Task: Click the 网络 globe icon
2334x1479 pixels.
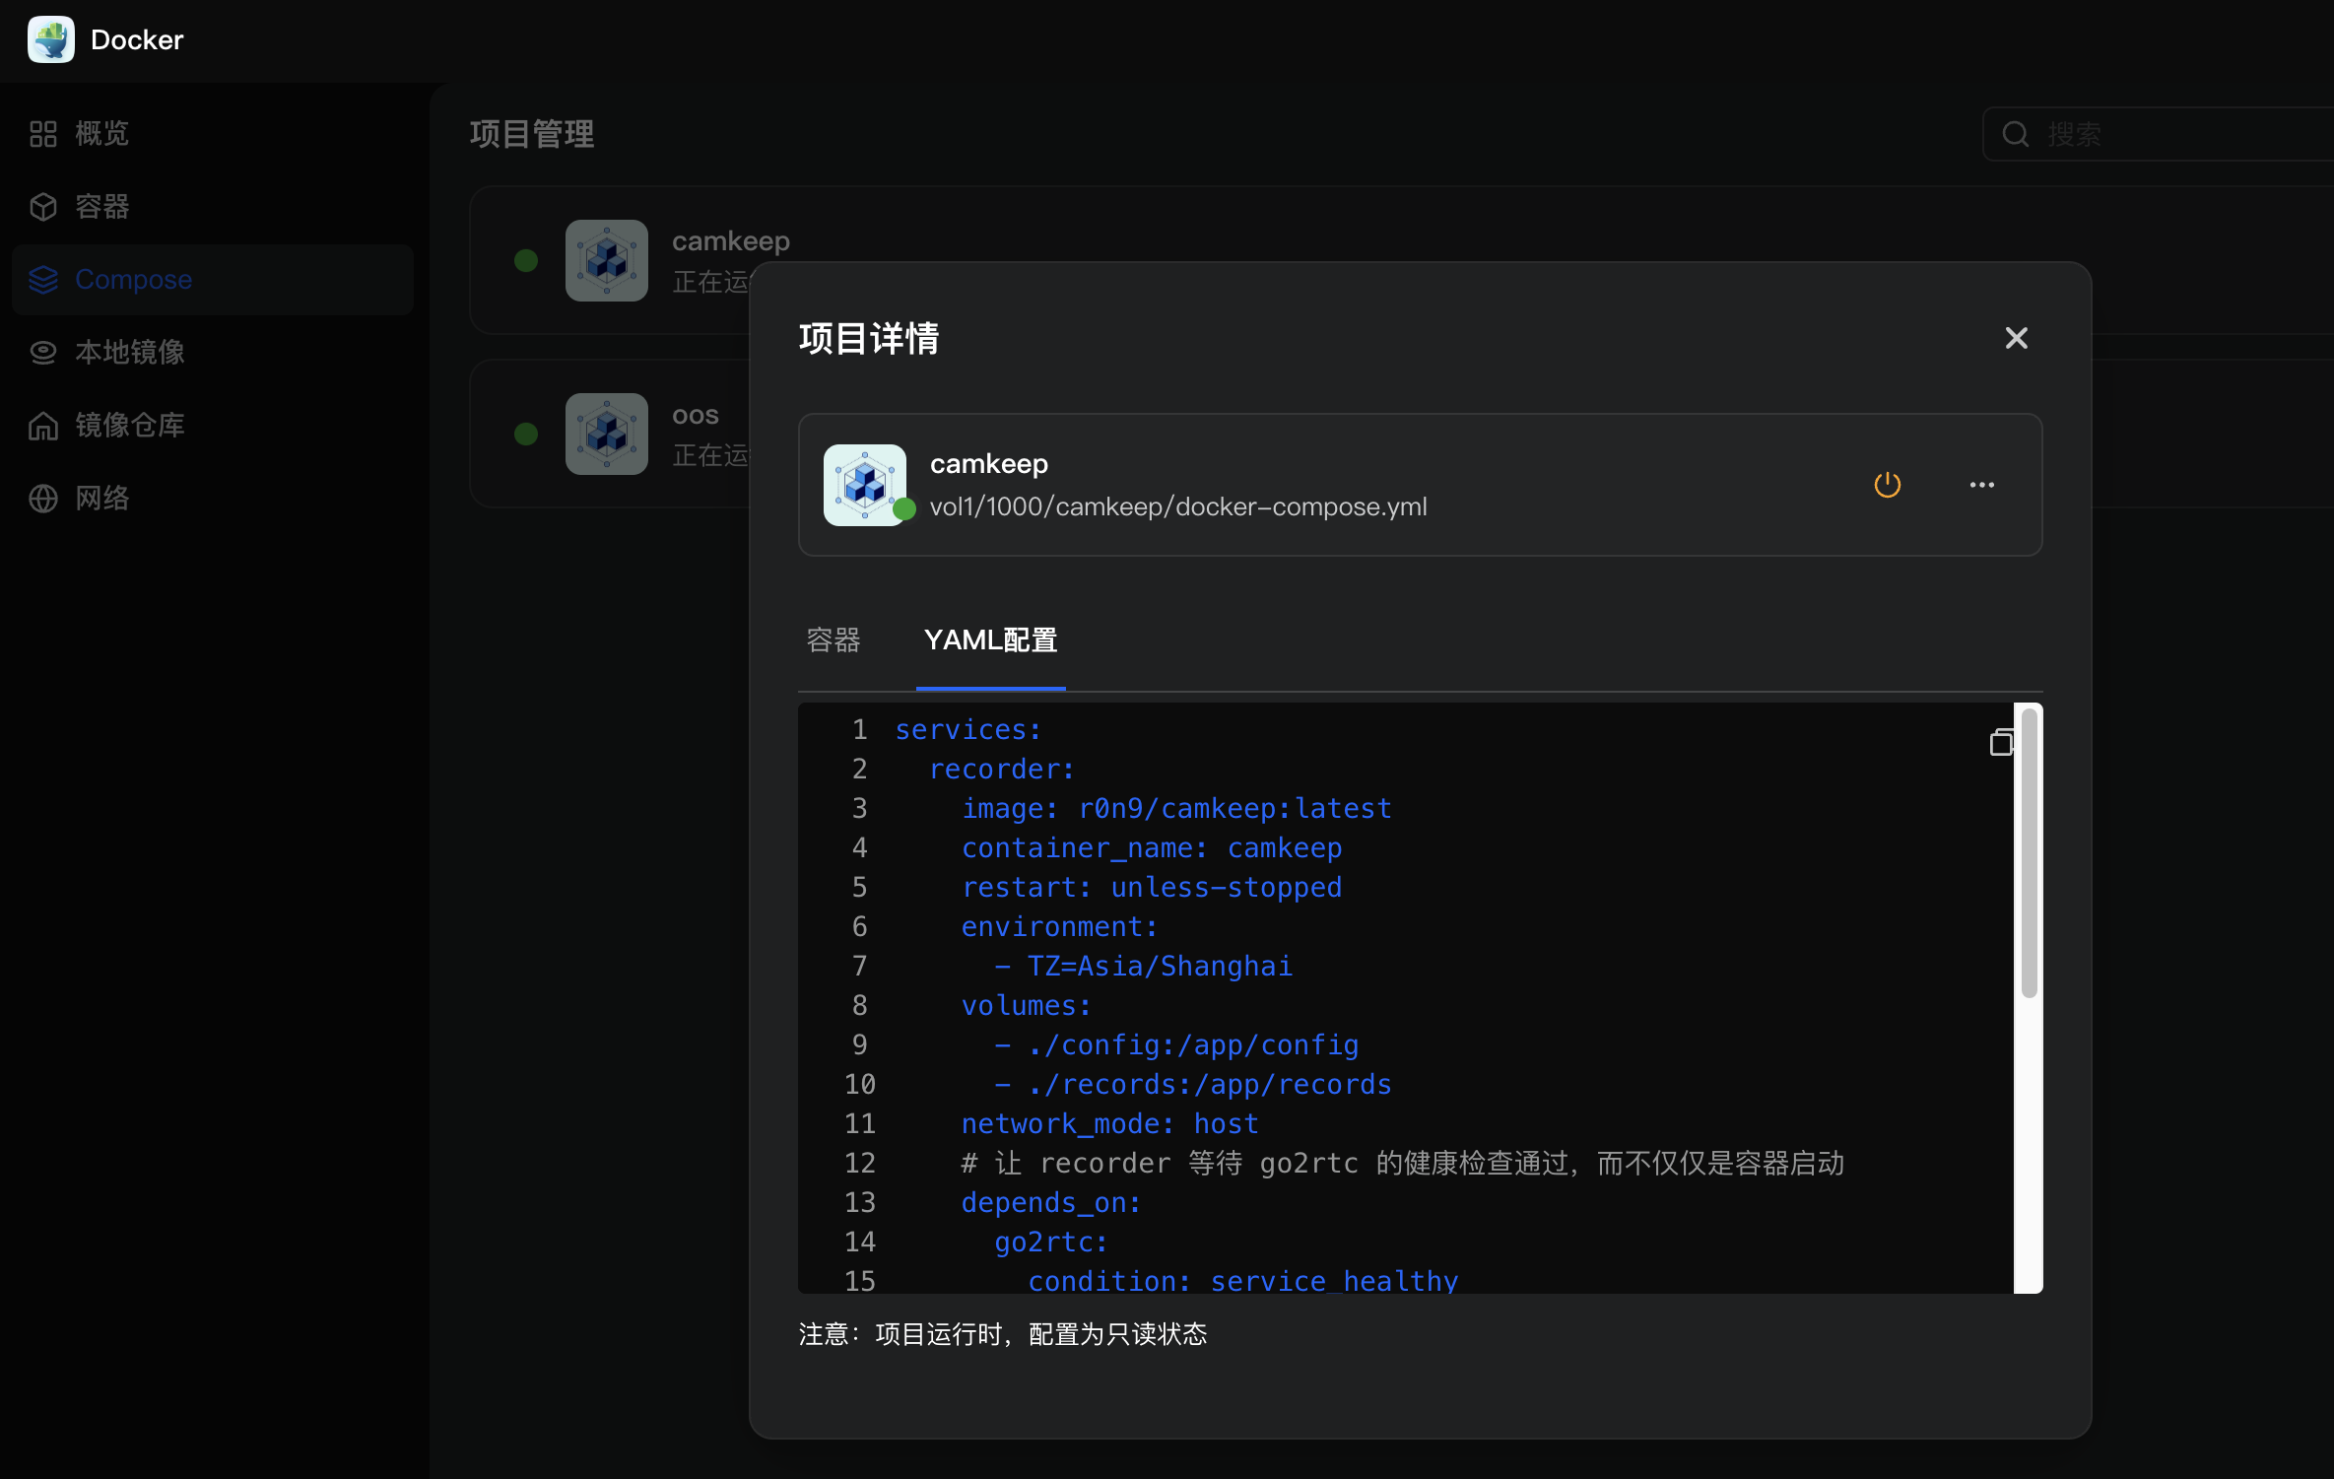Action: coord(43,498)
